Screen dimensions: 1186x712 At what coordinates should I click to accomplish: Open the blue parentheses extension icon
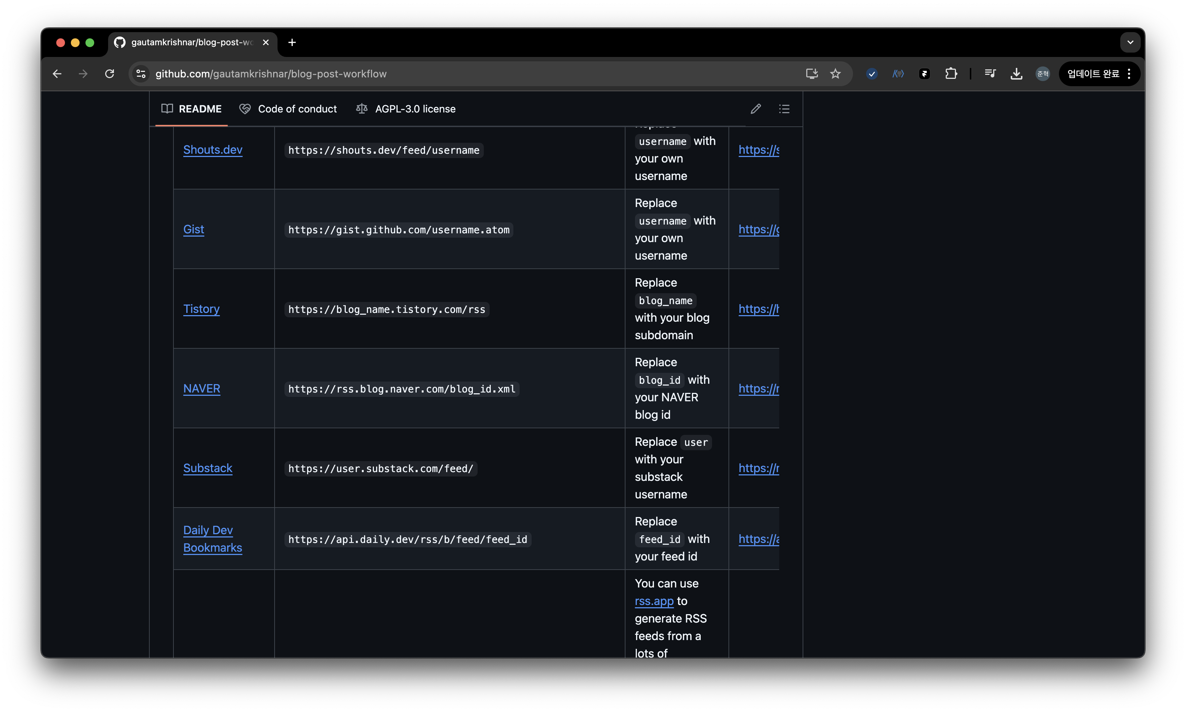click(898, 73)
